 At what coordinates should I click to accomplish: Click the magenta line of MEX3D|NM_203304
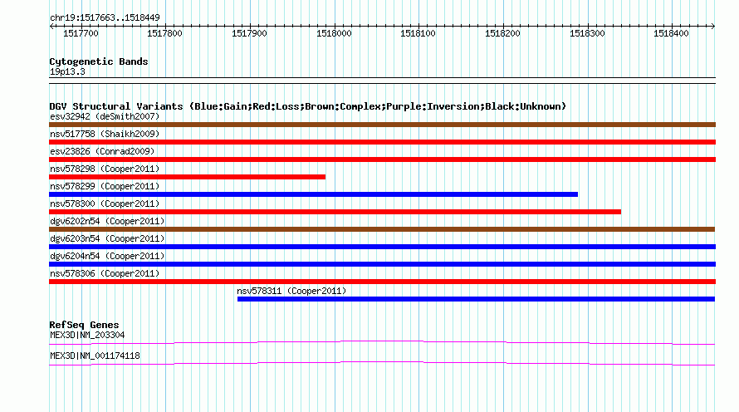pos(382,343)
